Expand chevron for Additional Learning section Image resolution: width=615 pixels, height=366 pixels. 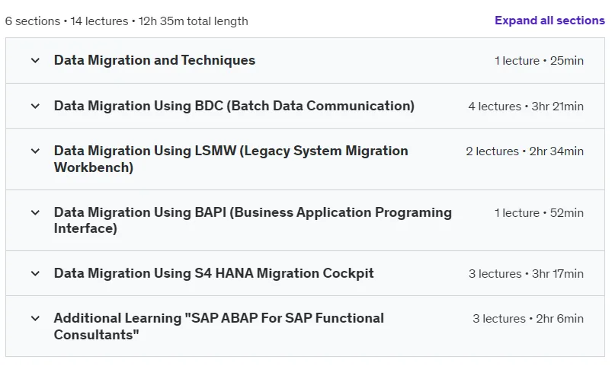point(35,318)
